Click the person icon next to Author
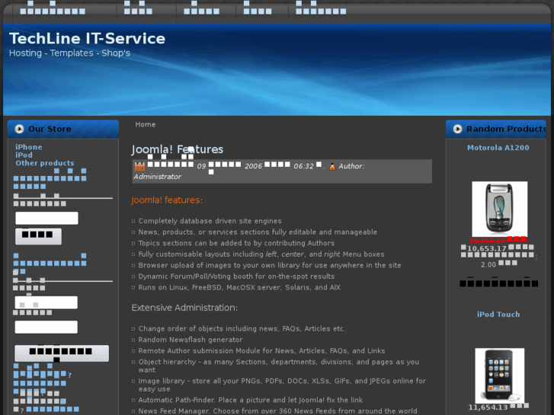 tap(332, 166)
